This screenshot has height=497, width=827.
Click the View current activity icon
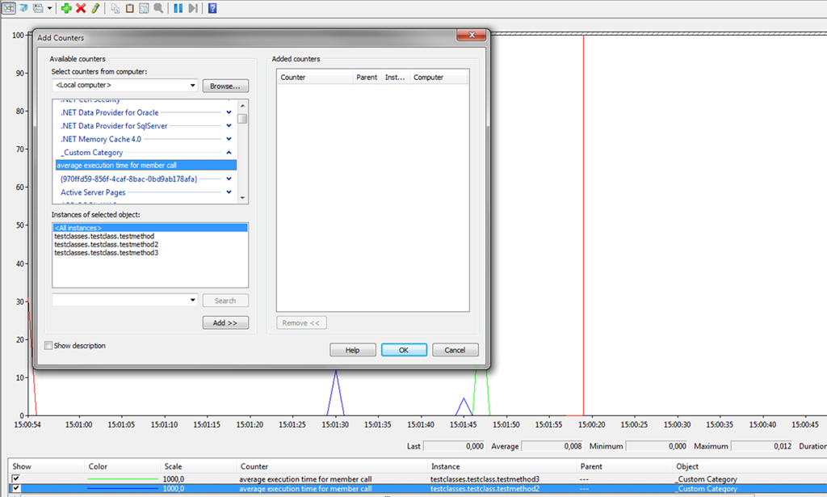[7, 8]
